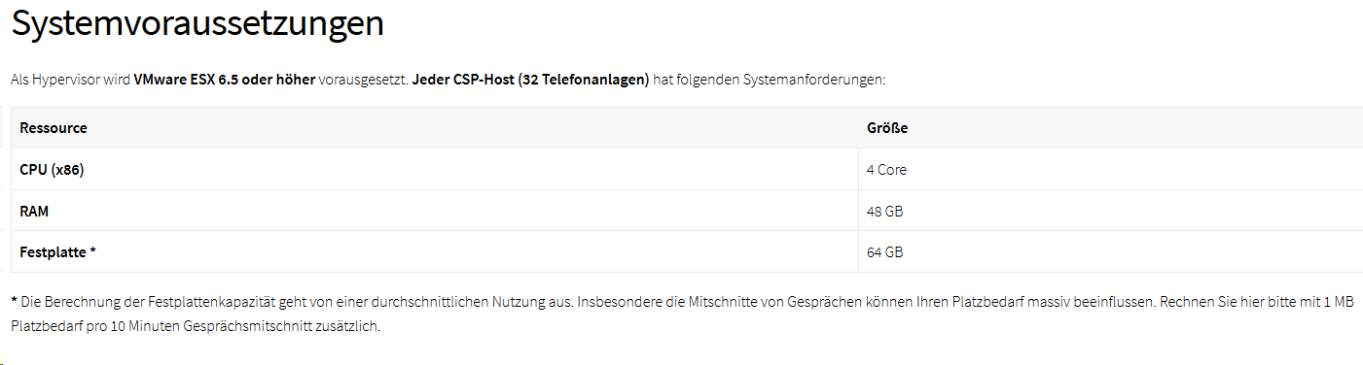Click the 4 Core value cell
The height and width of the screenshot is (365, 1363).
coord(886,170)
